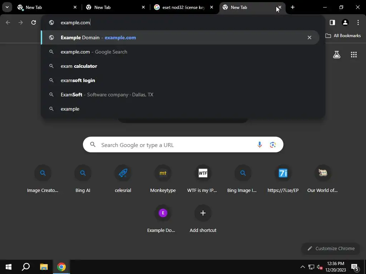Open the muted volume tray icon

(x=320, y=267)
